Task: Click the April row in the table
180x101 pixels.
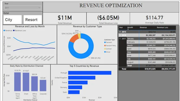Action: [x=151, y=49]
